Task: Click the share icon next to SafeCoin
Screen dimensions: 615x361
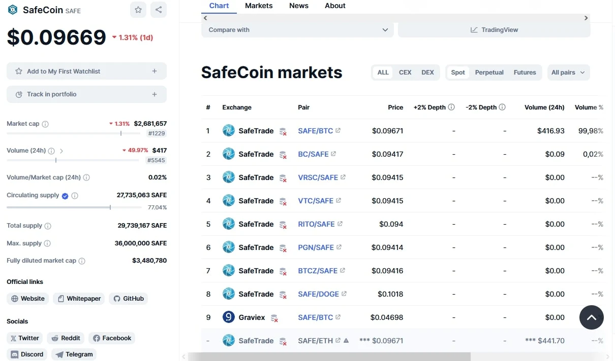Action: (159, 10)
